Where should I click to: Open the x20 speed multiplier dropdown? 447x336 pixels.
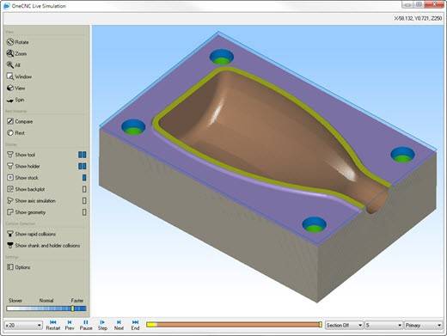coord(23,326)
